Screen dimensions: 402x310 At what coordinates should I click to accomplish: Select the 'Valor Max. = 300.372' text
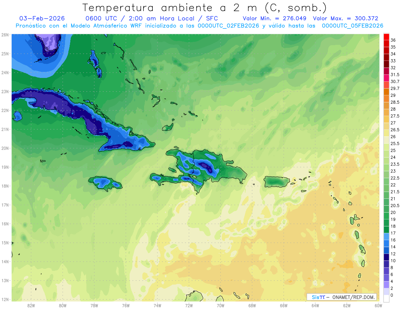coord(345,18)
